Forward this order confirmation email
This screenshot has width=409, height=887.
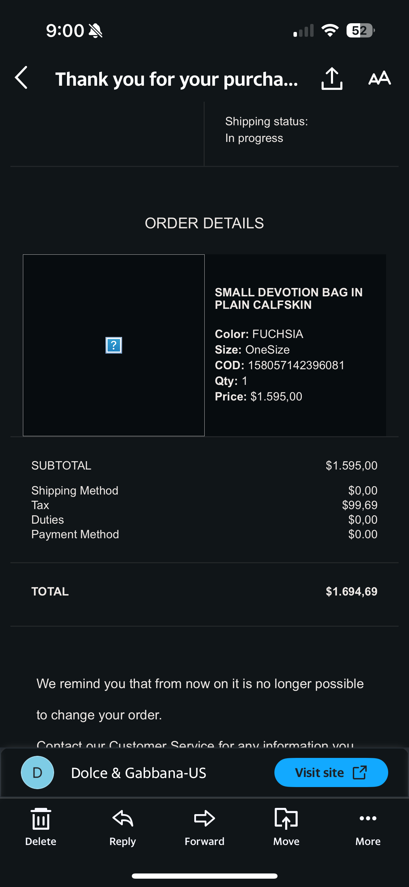pyautogui.click(x=204, y=827)
